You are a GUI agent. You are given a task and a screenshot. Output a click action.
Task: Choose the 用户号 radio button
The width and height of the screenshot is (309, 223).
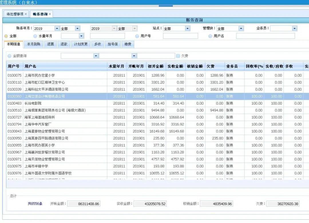(137, 36)
